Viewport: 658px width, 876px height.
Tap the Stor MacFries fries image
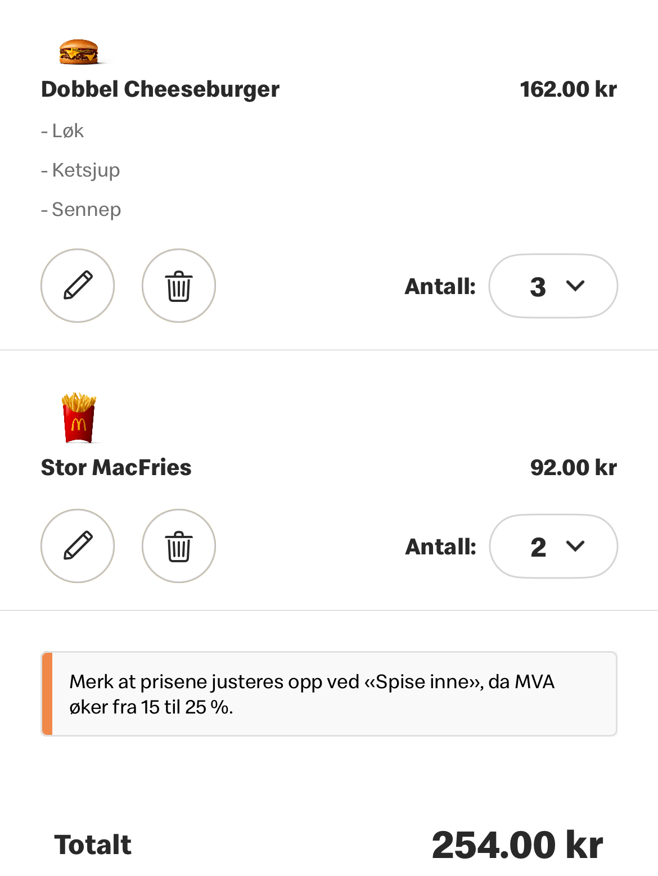click(79, 418)
